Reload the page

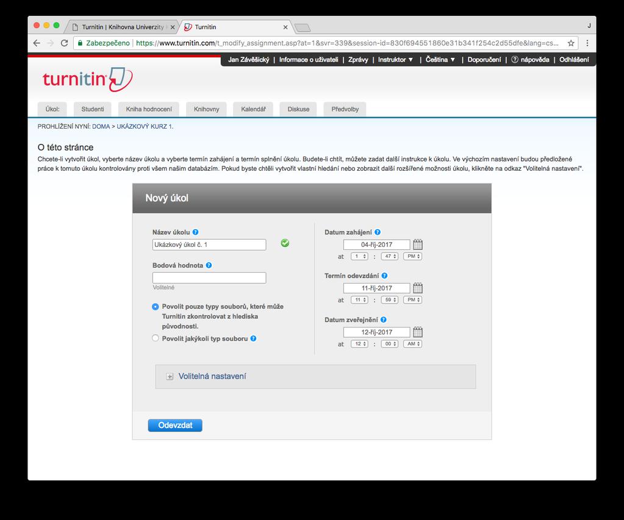click(x=64, y=43)
